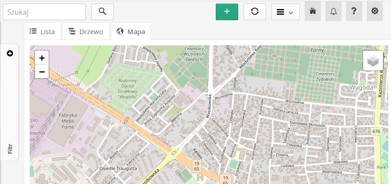Add a filter with plus icon

click(10, 53)
